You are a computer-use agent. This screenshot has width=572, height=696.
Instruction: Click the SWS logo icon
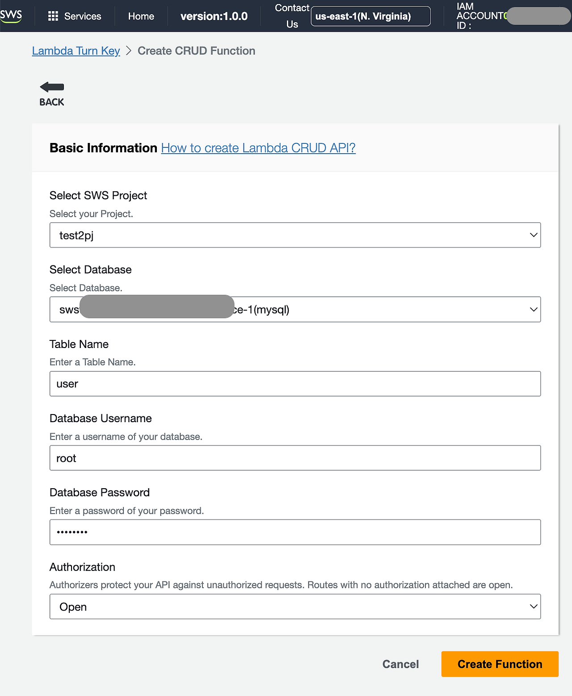(11, 16)
